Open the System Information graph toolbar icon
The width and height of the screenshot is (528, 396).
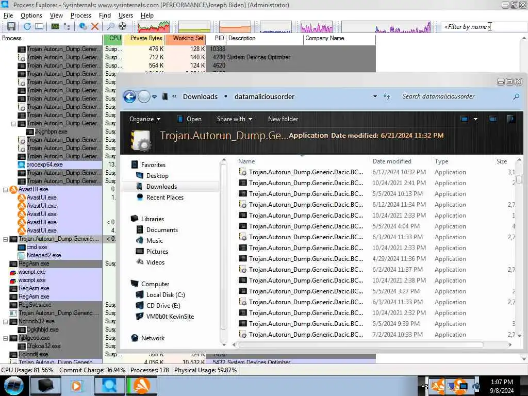55,26
